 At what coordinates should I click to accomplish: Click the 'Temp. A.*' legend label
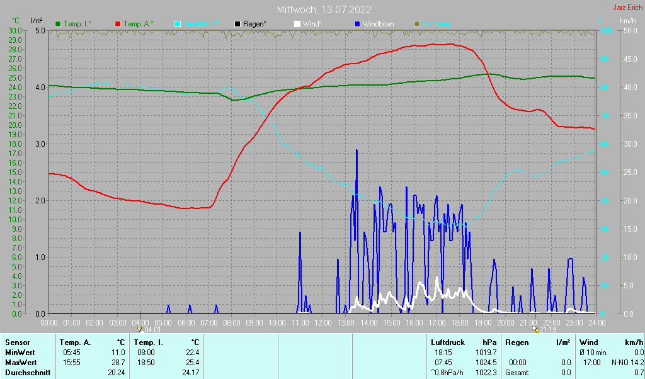pos(139,25)
